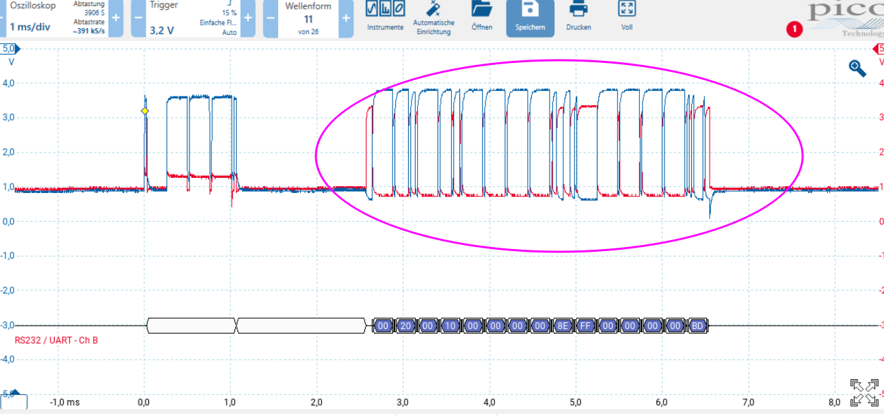
Task: Go to next Wellenform with plus
Action: [x=347, y=18]
